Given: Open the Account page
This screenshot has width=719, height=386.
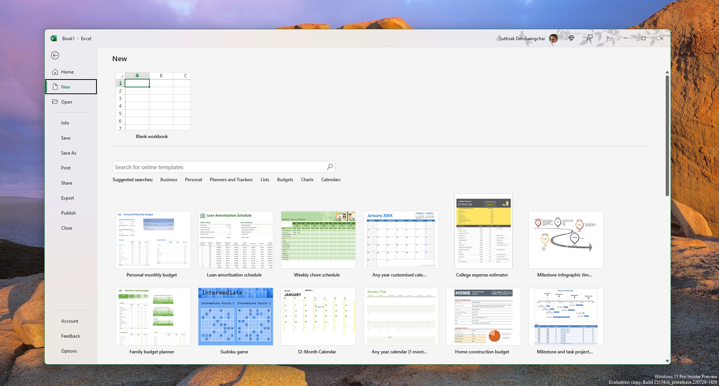Looking at the screenshot, I should click(70, 321).
